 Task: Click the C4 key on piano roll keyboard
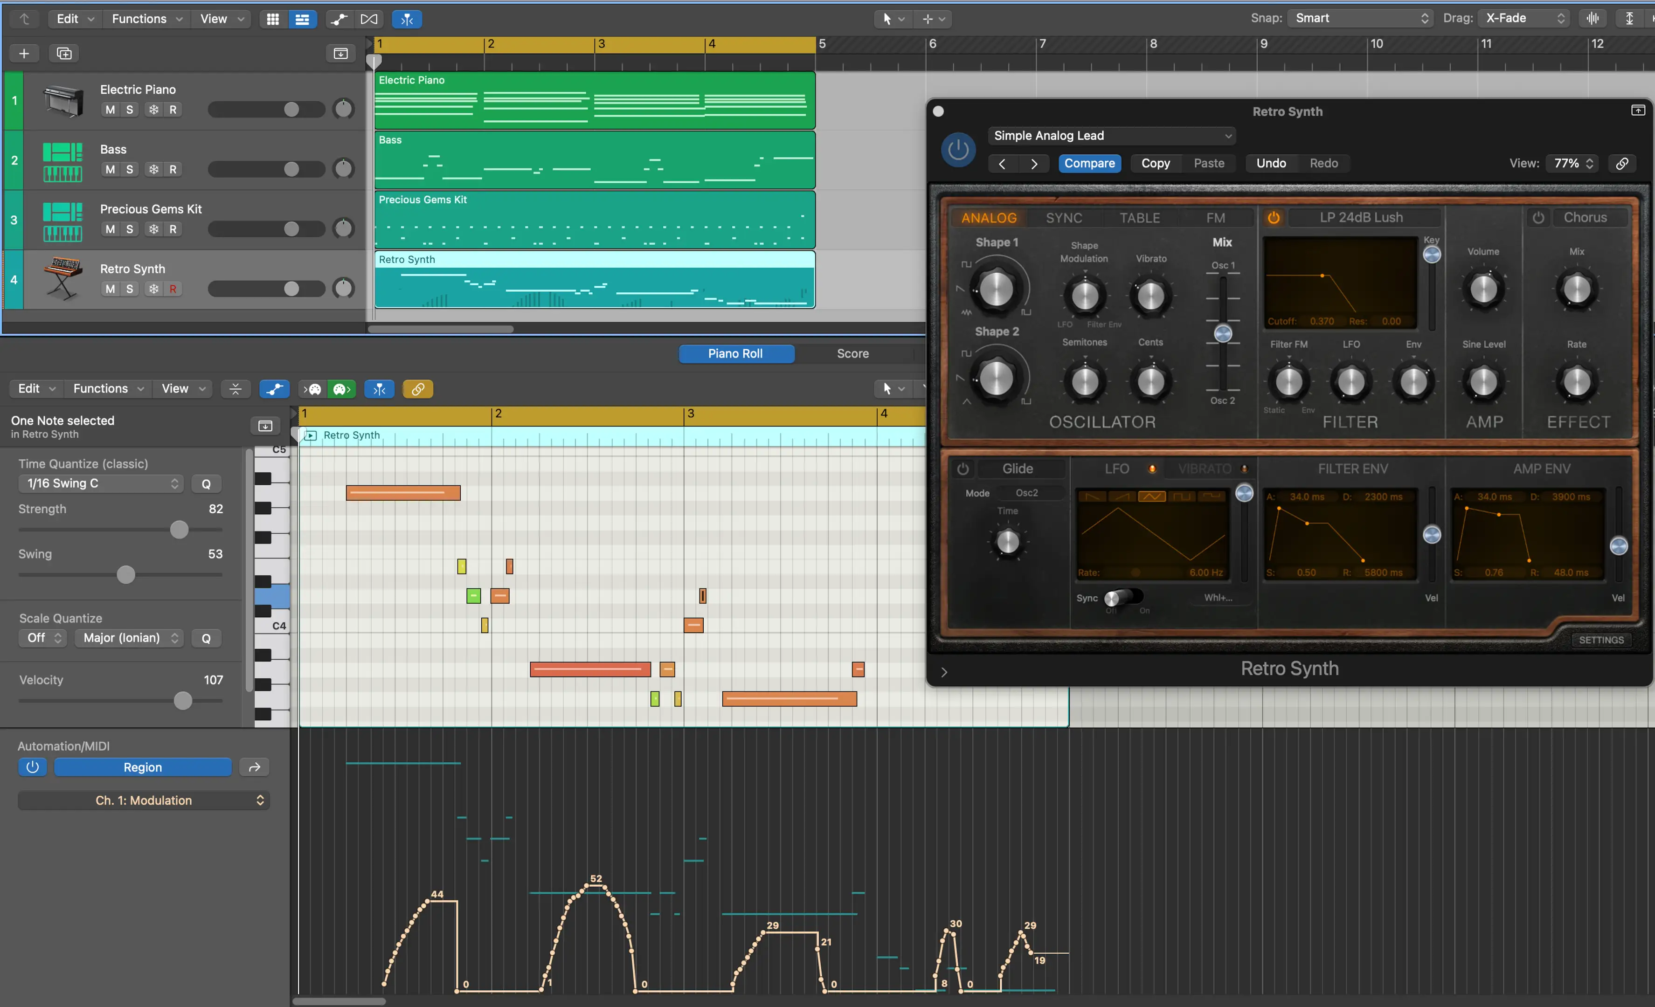pyautogui.click(x=271, y=626)
